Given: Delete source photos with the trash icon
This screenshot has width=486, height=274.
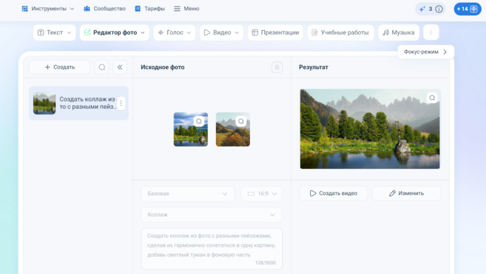Looking at the screenshot, I should (277, 67).
